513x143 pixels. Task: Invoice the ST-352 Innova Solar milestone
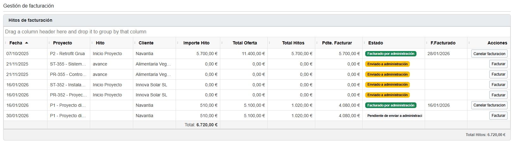click(498, 85)
